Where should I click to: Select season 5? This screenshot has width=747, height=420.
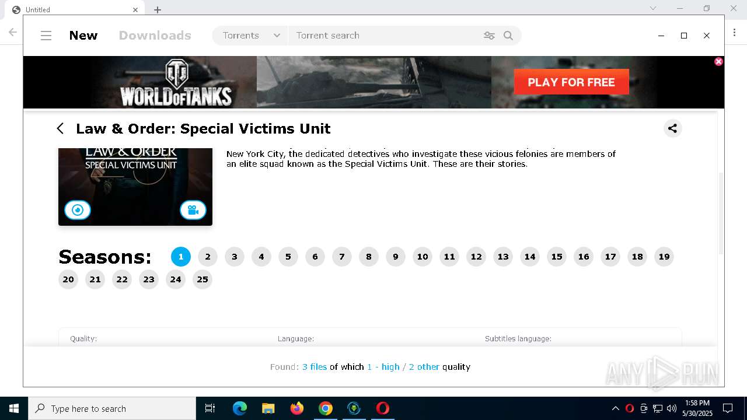[288, 257]
